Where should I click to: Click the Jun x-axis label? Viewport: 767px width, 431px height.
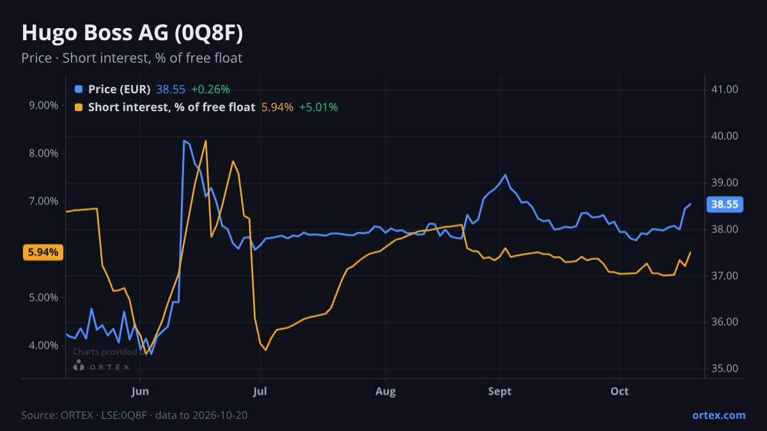(x=140, y=391)
